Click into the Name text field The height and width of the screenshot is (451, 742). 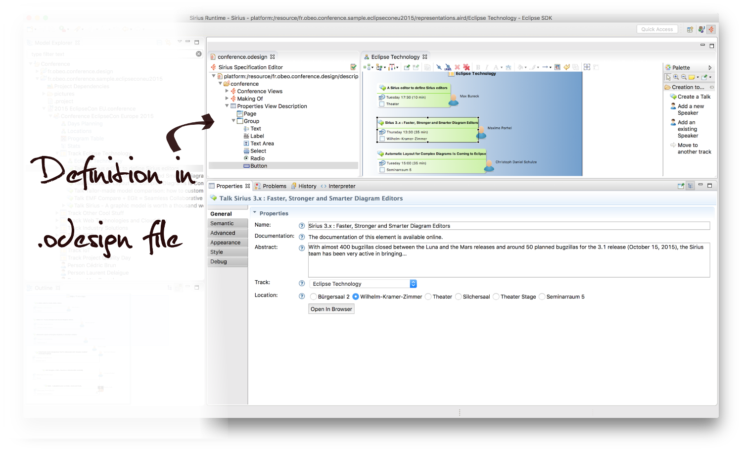pos(509,226)
